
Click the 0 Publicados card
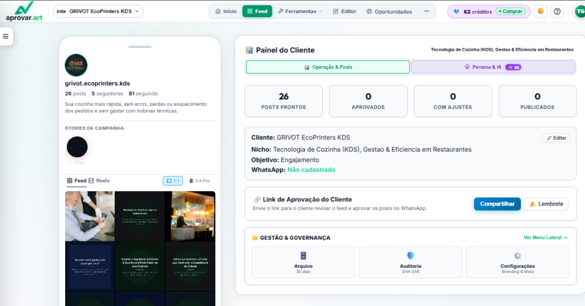point(537,101)
